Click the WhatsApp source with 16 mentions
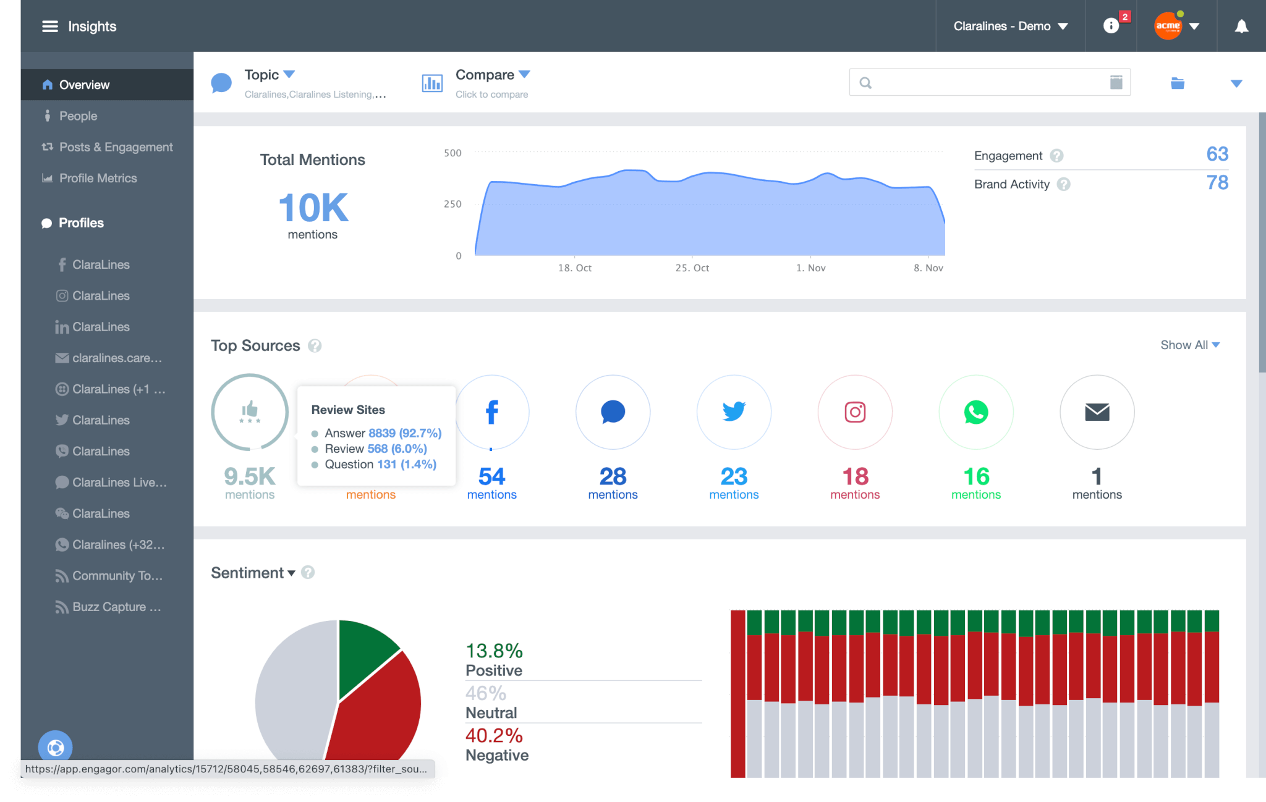The width and height of the screenshot is (1266, 802). pyautogui.click(x=975, y=412)
